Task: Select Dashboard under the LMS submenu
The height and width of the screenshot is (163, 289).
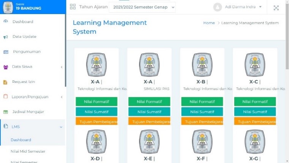Action: point(21,140)
